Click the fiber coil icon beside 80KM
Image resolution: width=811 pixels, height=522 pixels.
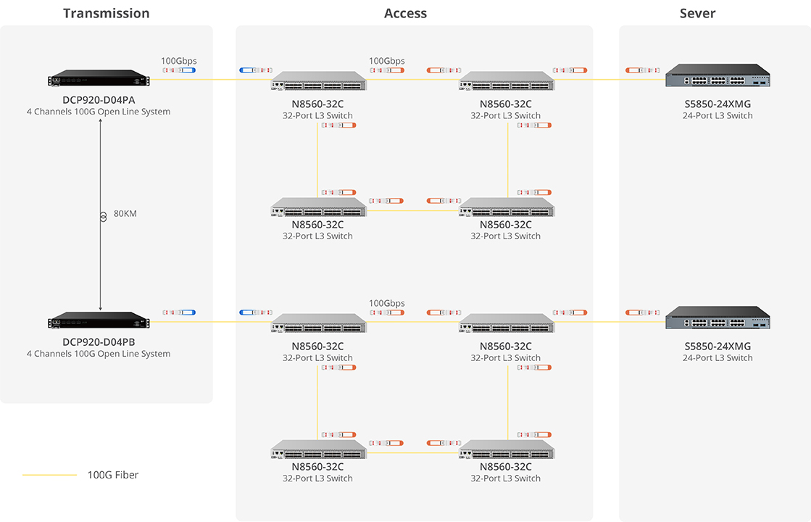(102, 215)
